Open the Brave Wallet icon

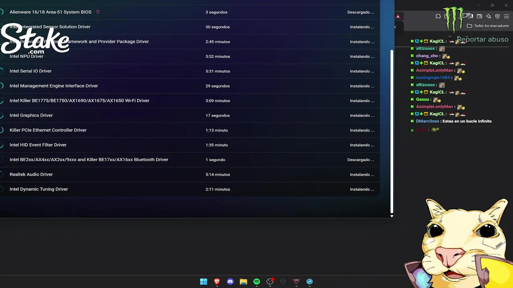(479, 16)
